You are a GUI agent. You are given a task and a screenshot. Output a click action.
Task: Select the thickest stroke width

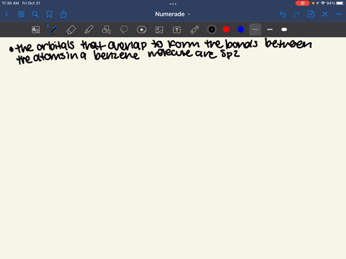[284, 29]
